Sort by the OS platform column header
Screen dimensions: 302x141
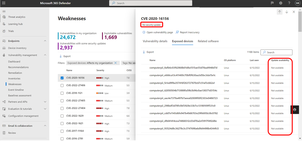click(230, 60)
